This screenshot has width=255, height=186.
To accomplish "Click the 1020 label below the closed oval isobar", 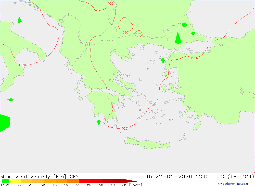I will tap(125, 32).
